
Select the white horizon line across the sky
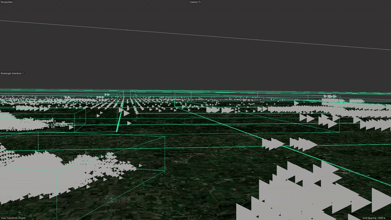pyautogui.click(x=195, y=35)
